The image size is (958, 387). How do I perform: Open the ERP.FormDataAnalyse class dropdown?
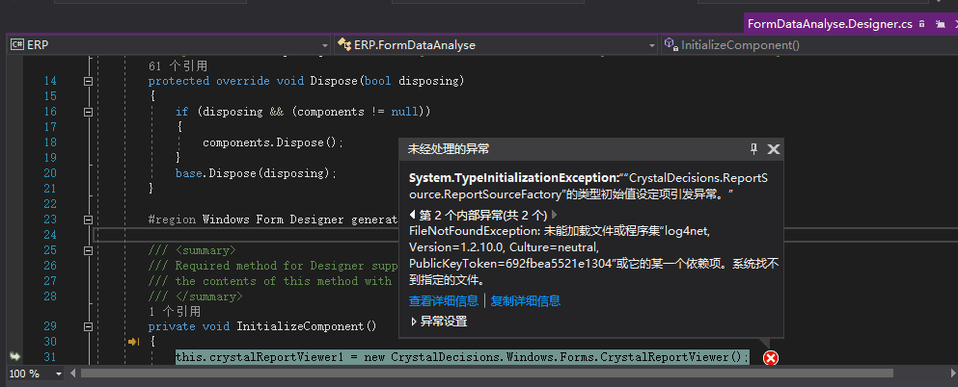(496, 45)
